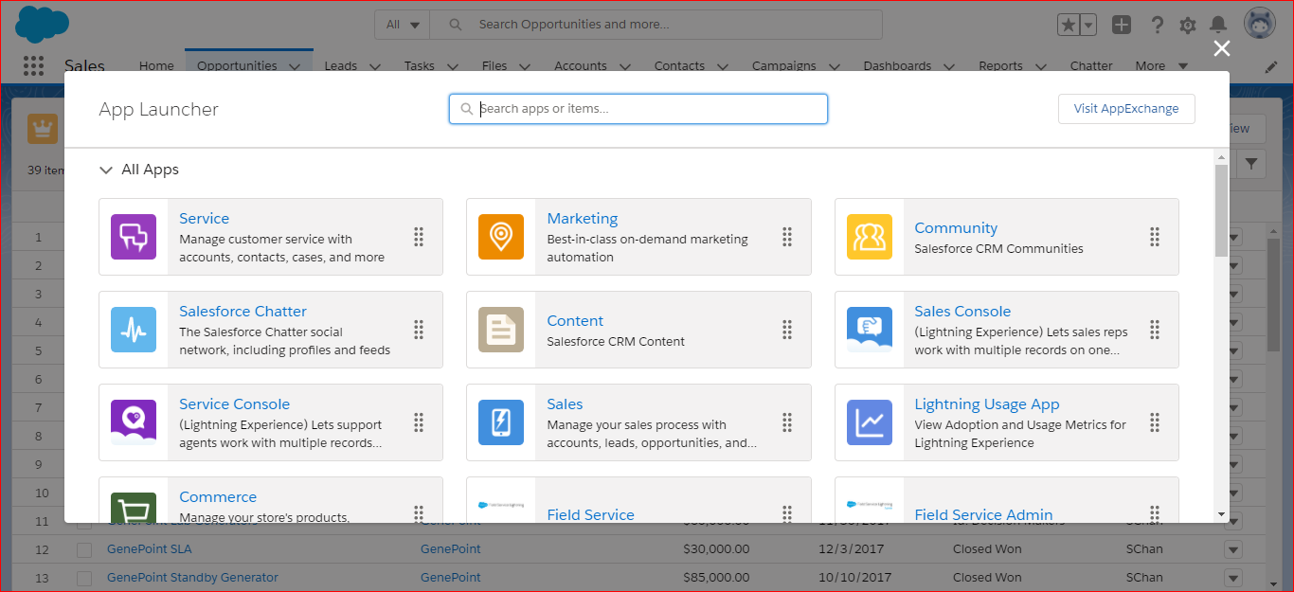Screen dimensions: 1294x592
Task: Switch to the Accounts tab
Action: tap(580, 66)
